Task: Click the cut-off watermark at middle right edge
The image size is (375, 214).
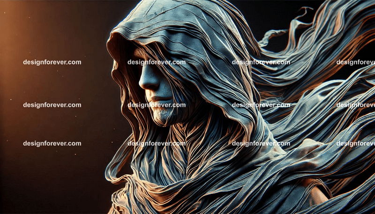Action: [356, 105]
